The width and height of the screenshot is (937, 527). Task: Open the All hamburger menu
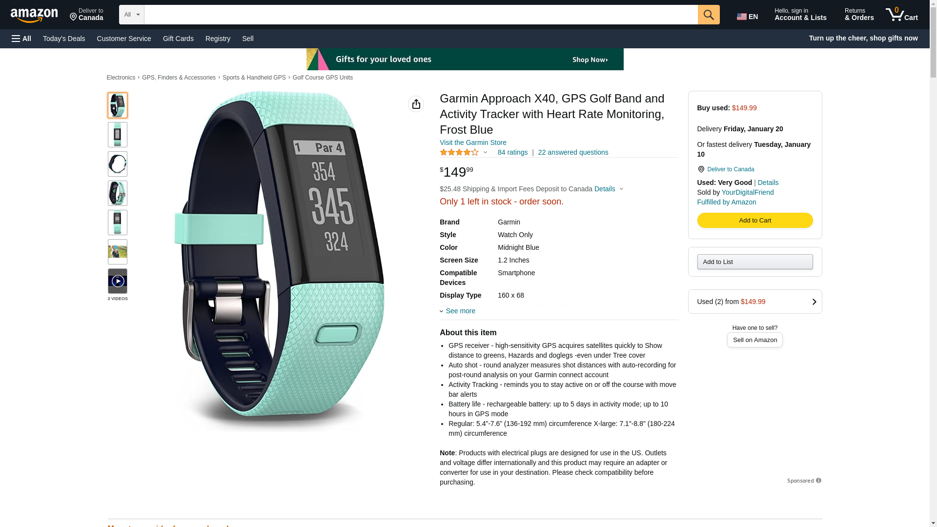tap(21, 39)
